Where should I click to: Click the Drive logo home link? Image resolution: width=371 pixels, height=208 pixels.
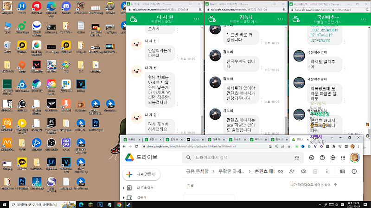coord(141,157)
